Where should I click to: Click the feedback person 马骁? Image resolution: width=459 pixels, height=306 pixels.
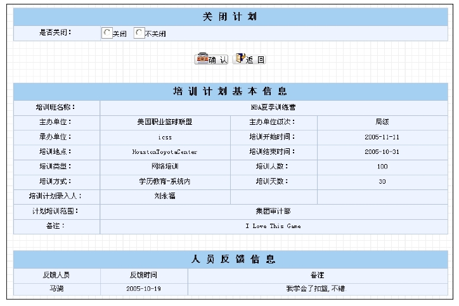pyautogui.click(x=57, y=290)
